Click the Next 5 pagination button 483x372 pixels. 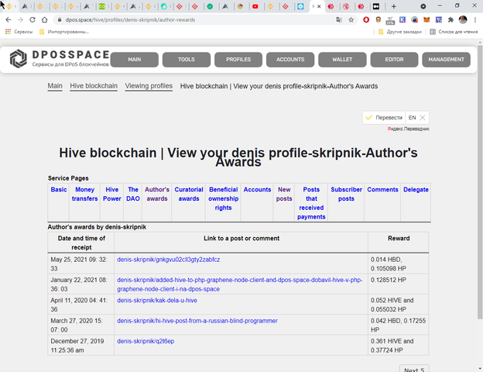coord(413,369)
